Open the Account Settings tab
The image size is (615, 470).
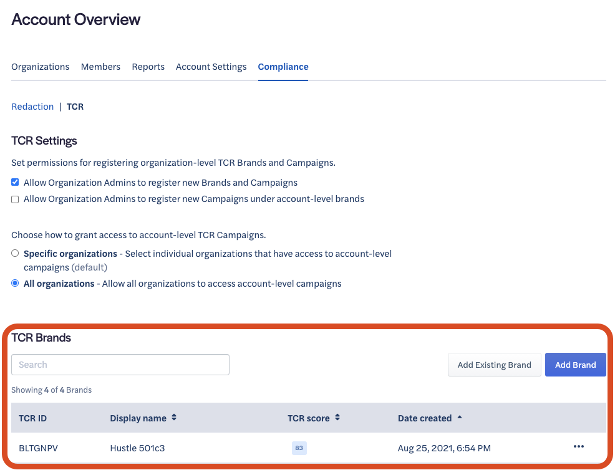(x=211, y=67)
